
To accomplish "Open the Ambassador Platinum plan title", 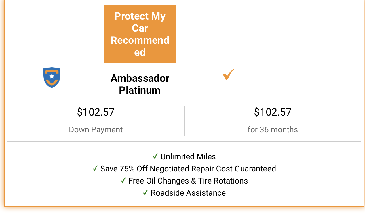I will click(140, 84).
